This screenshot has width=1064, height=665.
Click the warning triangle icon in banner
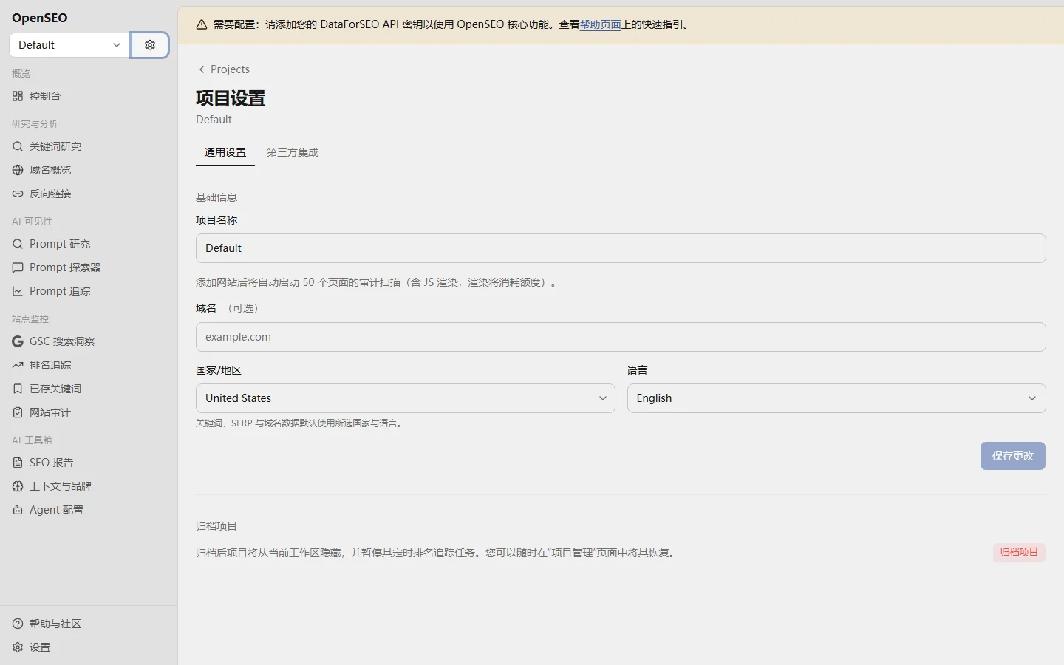coord(201,24)
